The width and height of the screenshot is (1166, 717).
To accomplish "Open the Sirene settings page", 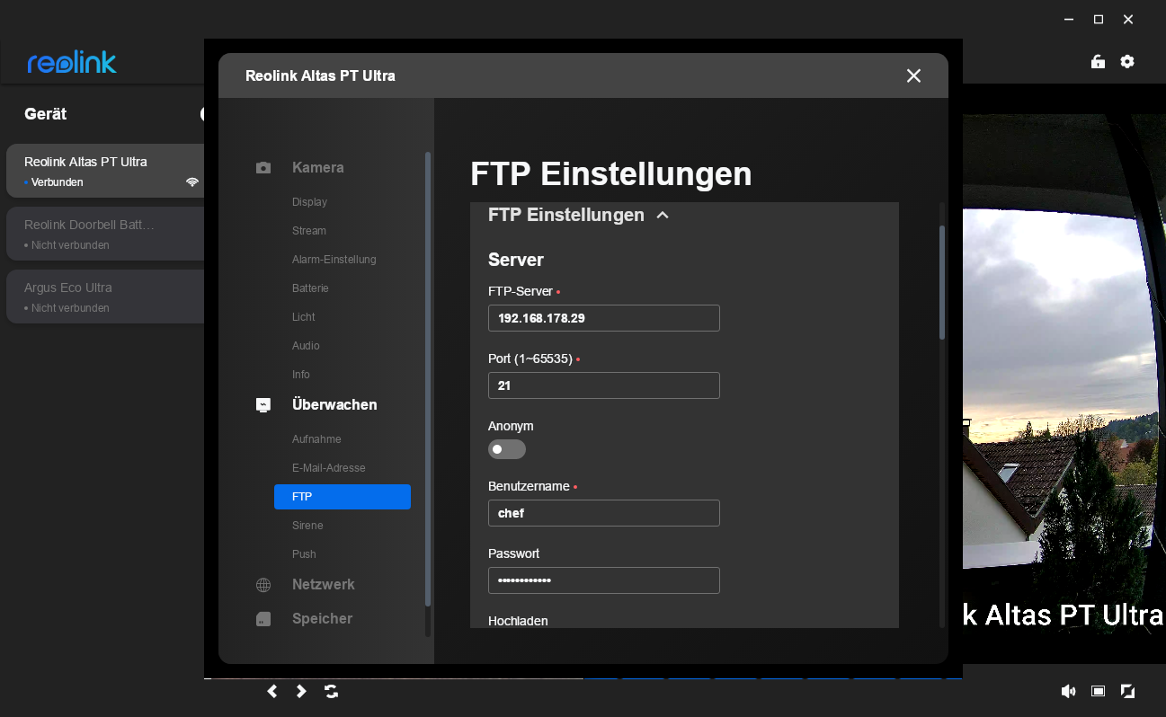I will pyautogui.click(x=307, y=526).
